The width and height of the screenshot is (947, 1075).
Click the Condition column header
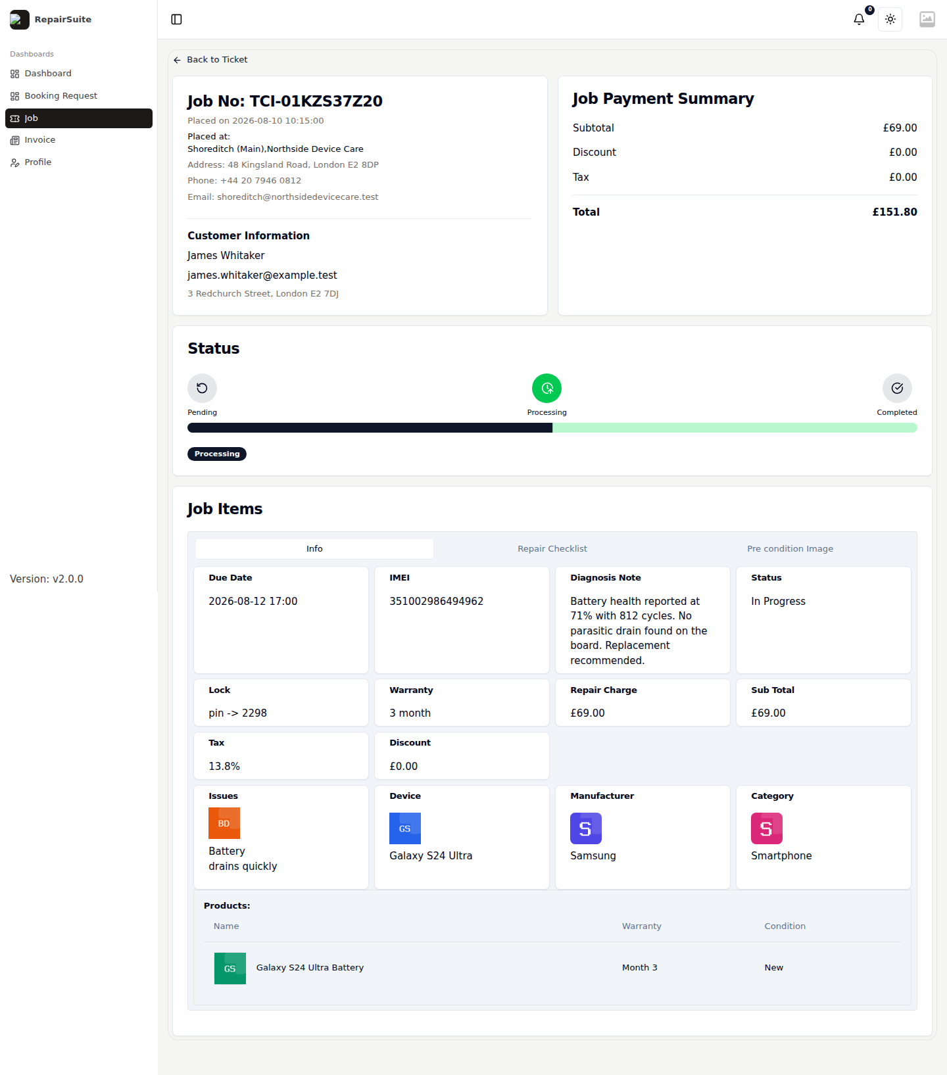[785, 926]
